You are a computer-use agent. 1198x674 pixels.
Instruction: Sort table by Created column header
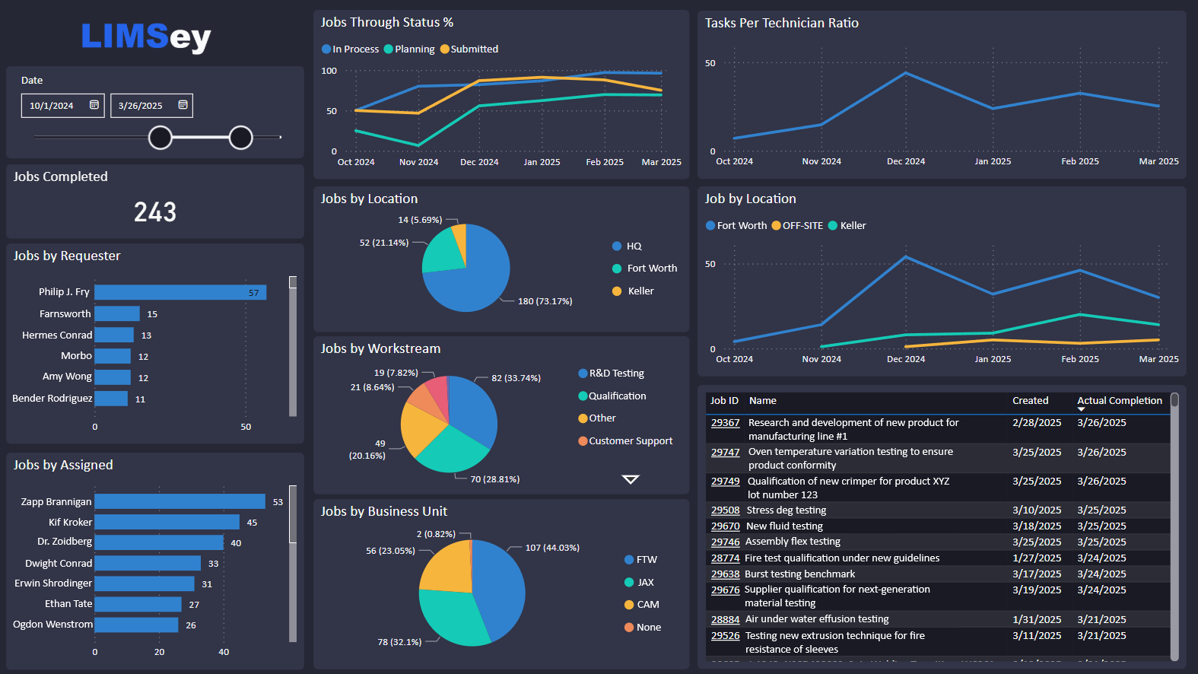[1030, 401]
